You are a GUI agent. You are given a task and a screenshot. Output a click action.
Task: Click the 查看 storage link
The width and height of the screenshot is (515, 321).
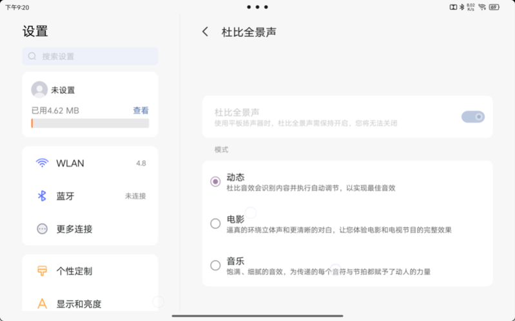141,111
